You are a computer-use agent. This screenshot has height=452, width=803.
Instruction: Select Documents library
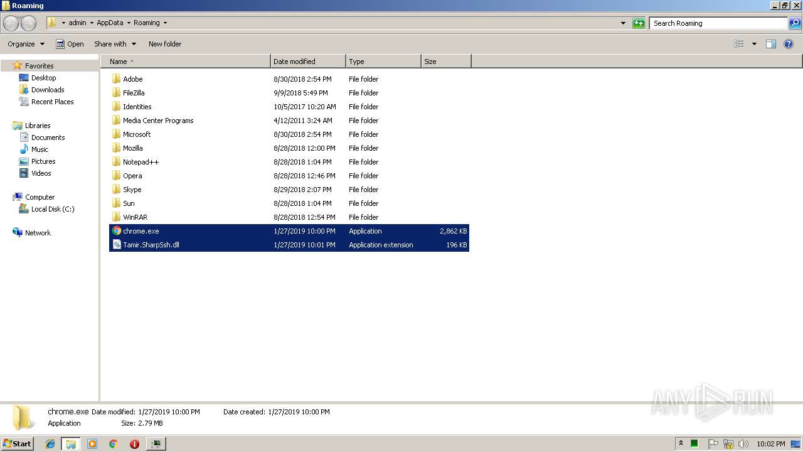48,137
